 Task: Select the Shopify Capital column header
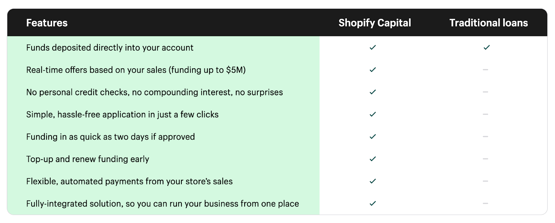[375, 23]
